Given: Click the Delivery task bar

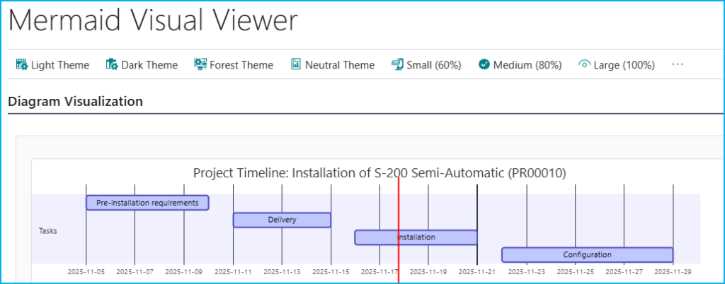Looking at the screenshot, I should tap(282, 220).
